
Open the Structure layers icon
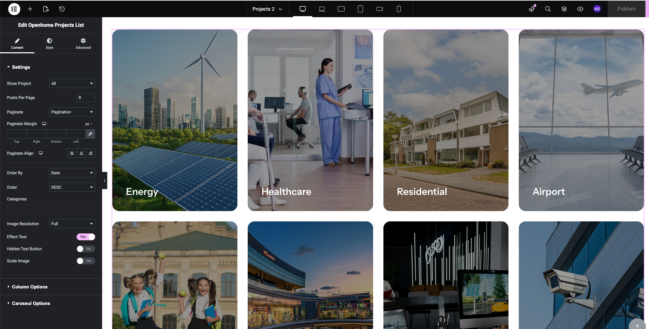click(x=564, y=9)
